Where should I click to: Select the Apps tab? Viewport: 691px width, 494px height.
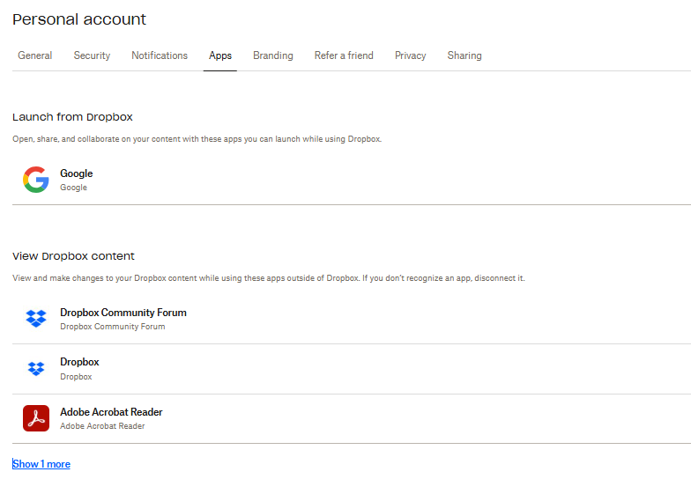pos(220,55)
